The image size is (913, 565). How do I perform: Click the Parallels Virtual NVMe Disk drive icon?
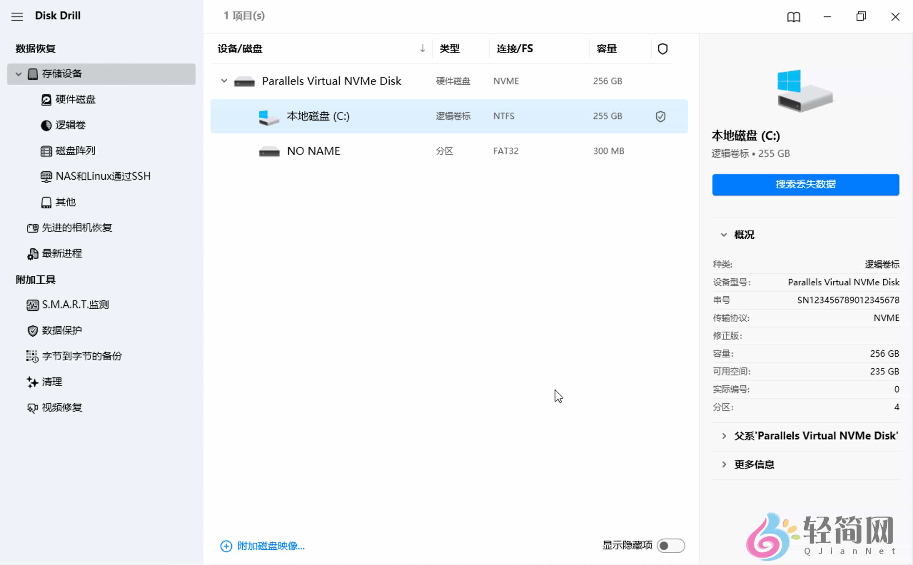[244, 81]
